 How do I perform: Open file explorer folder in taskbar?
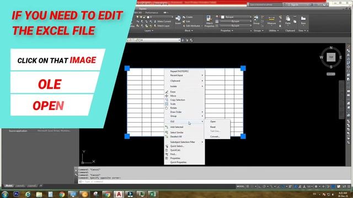pyautogui.click(x=39, y=194)
